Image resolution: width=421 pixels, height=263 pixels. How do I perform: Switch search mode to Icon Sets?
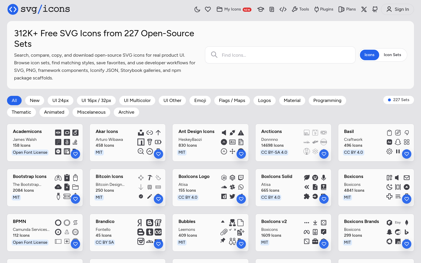392,55
